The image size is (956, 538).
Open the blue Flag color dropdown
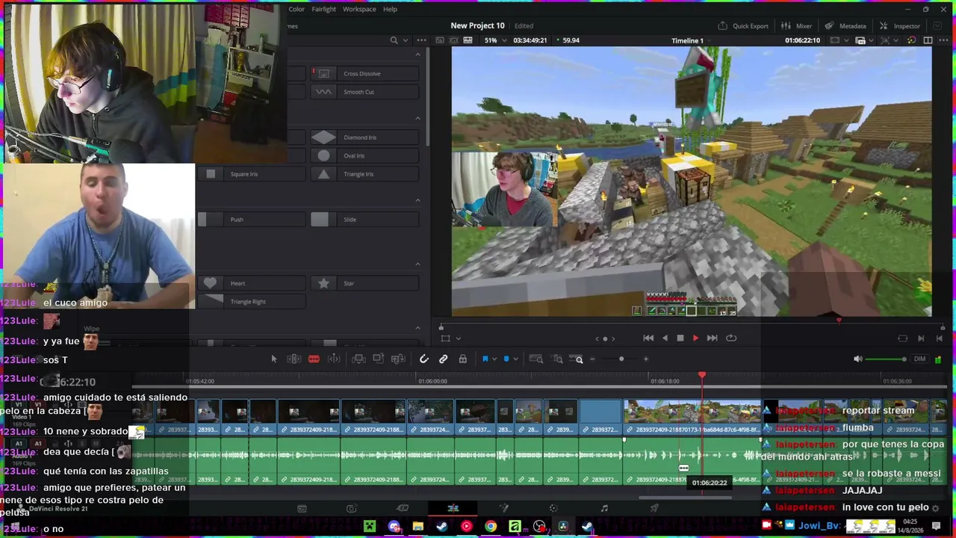[x=494, y=359]
